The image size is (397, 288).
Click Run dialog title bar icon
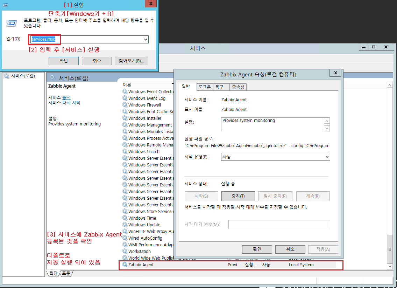(5, 5)
